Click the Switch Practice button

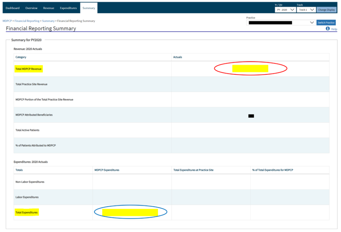[x=326, y=23]
